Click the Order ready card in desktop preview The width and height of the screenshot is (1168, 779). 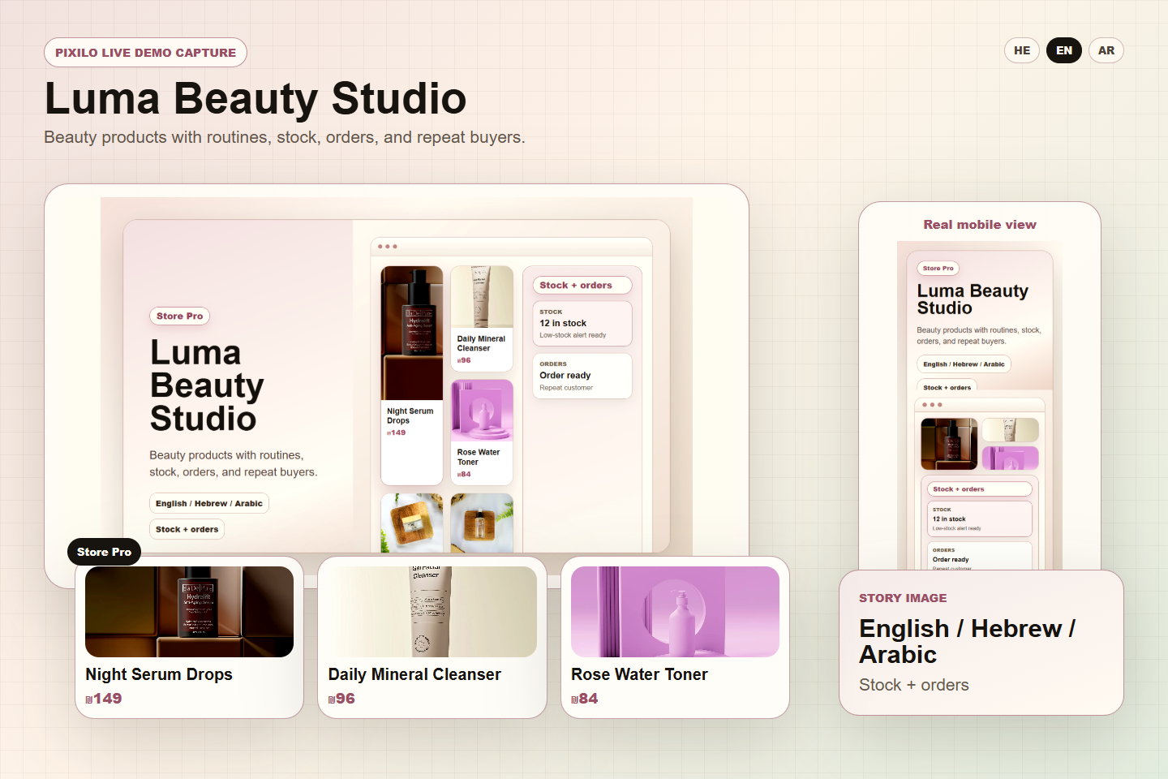(582, 376)
